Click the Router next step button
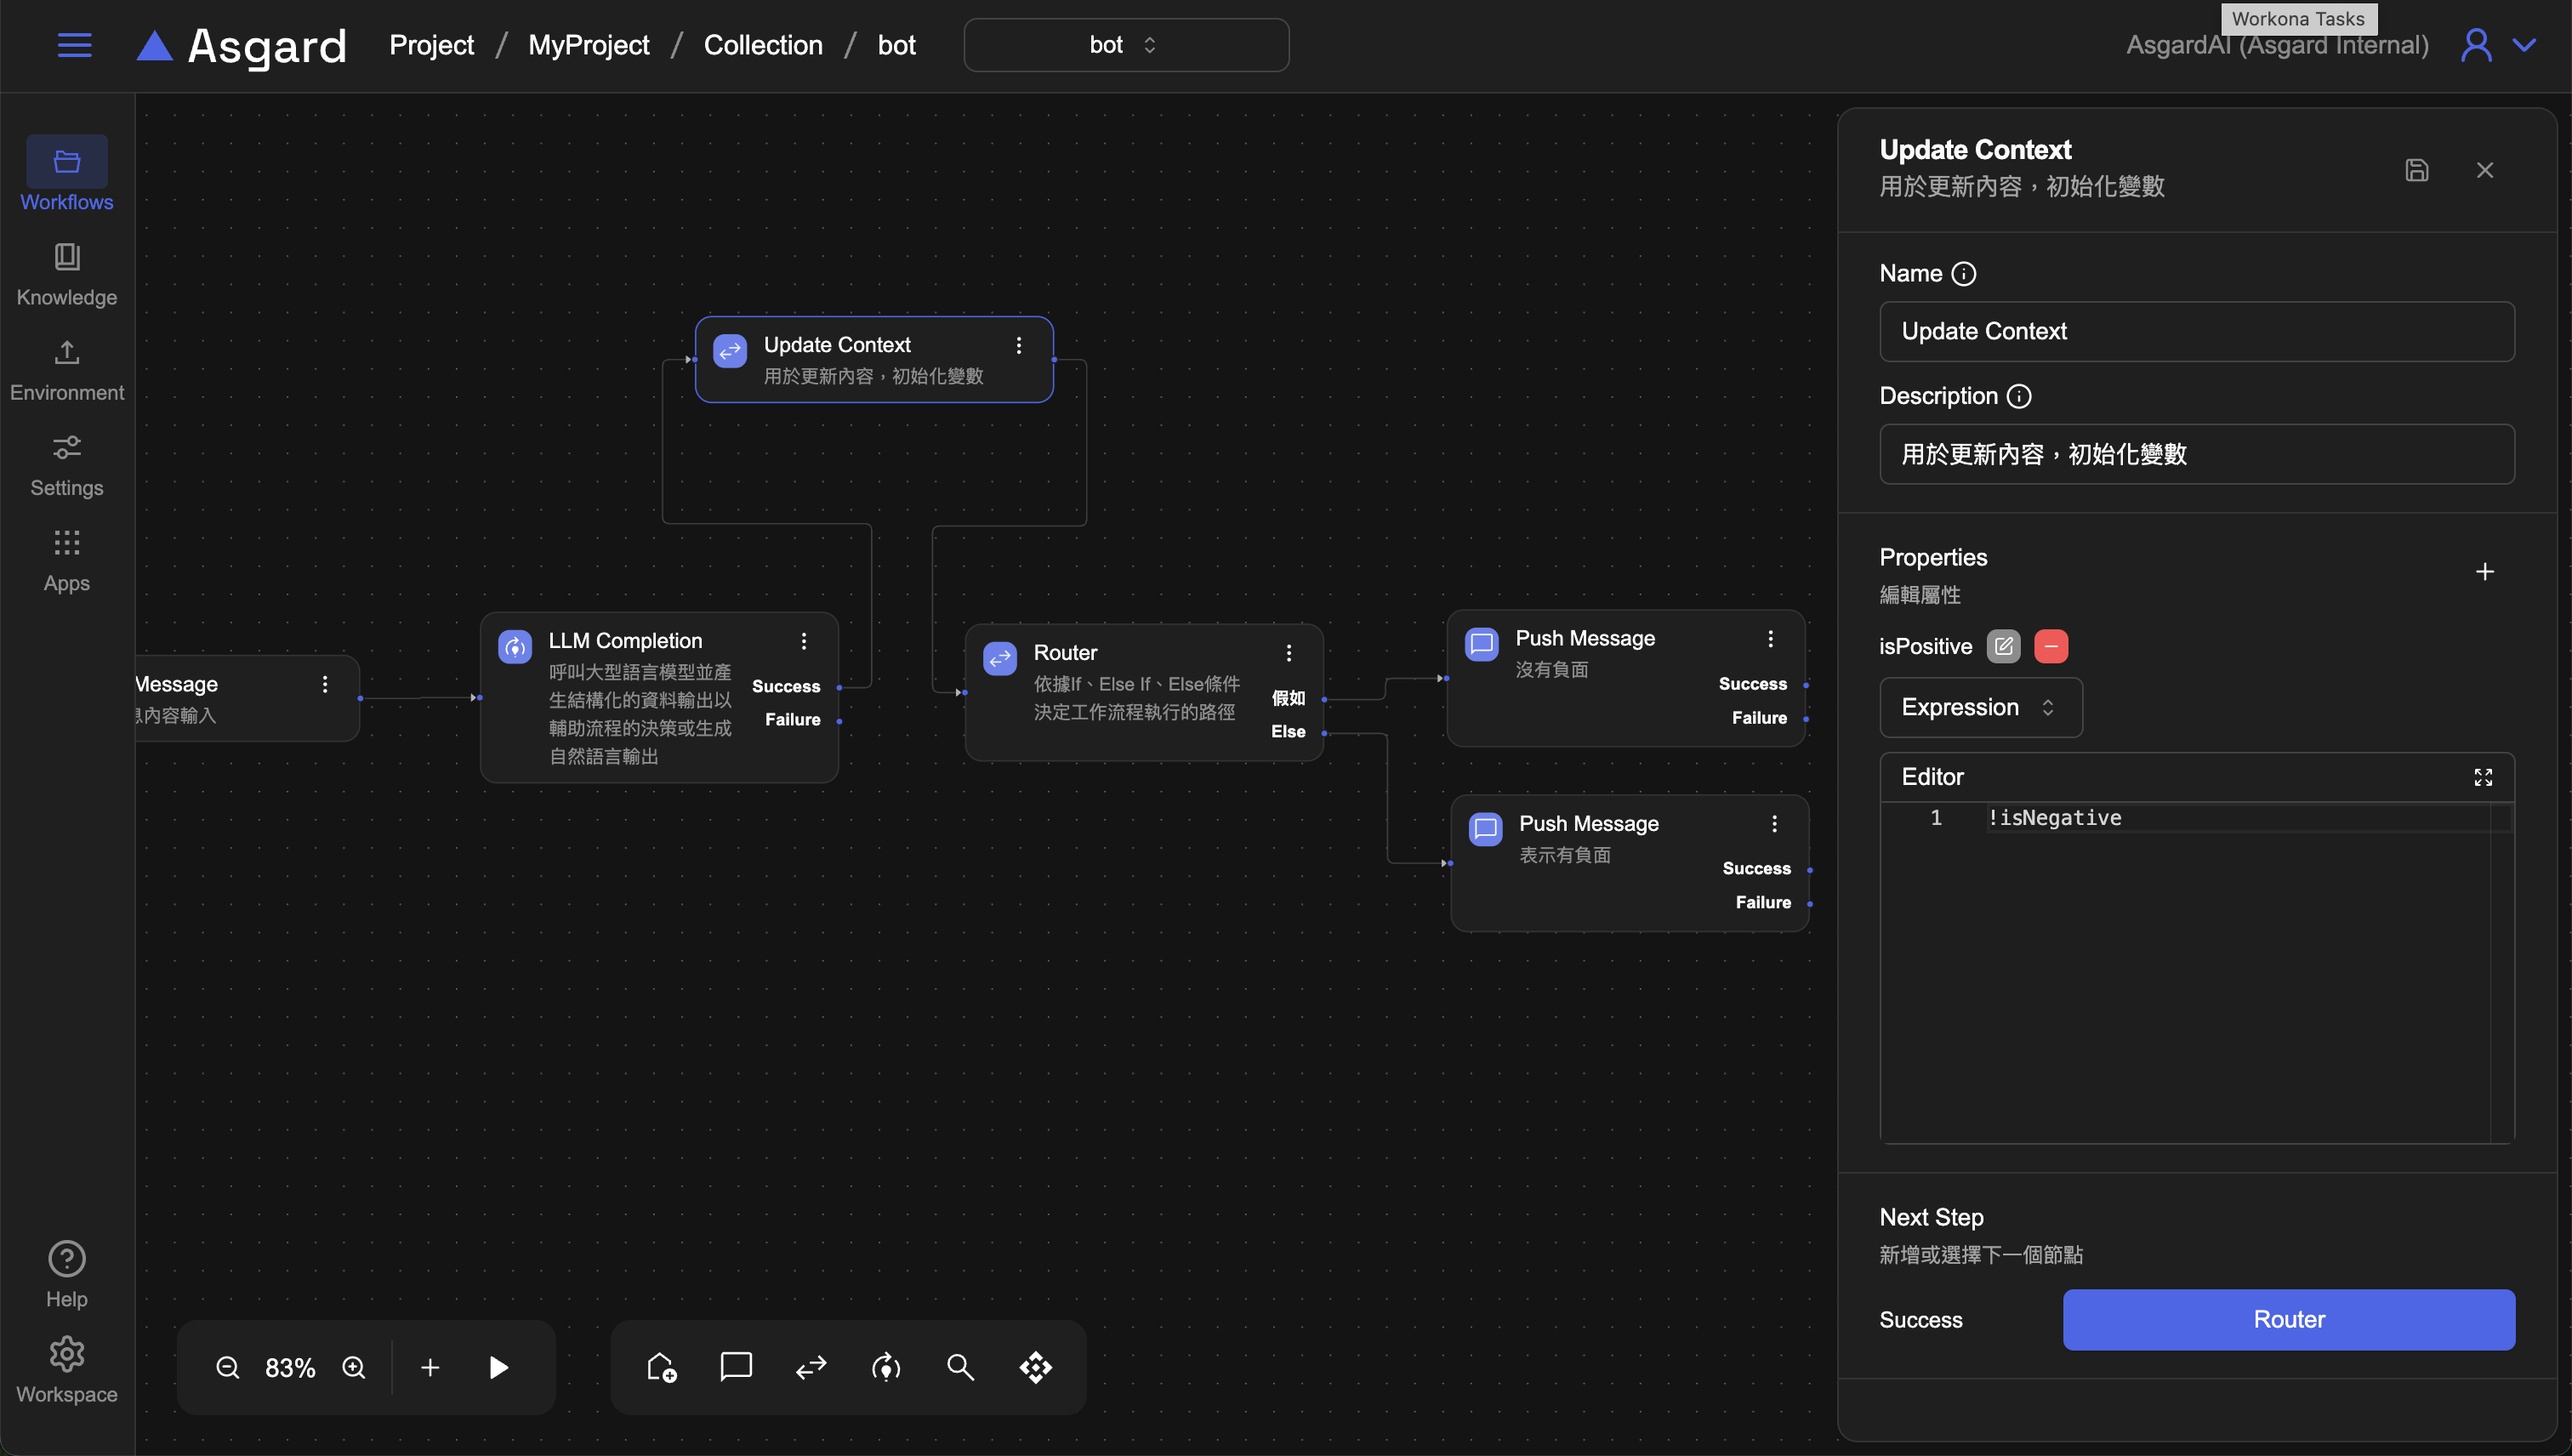This screenshot has height=1456, width=2572. tap(2288, 1319)
